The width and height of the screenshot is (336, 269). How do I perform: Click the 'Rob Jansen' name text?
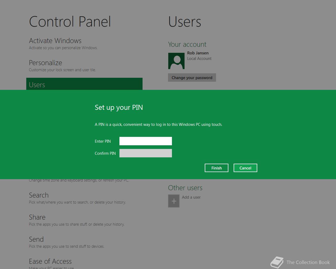pos(198,53)
